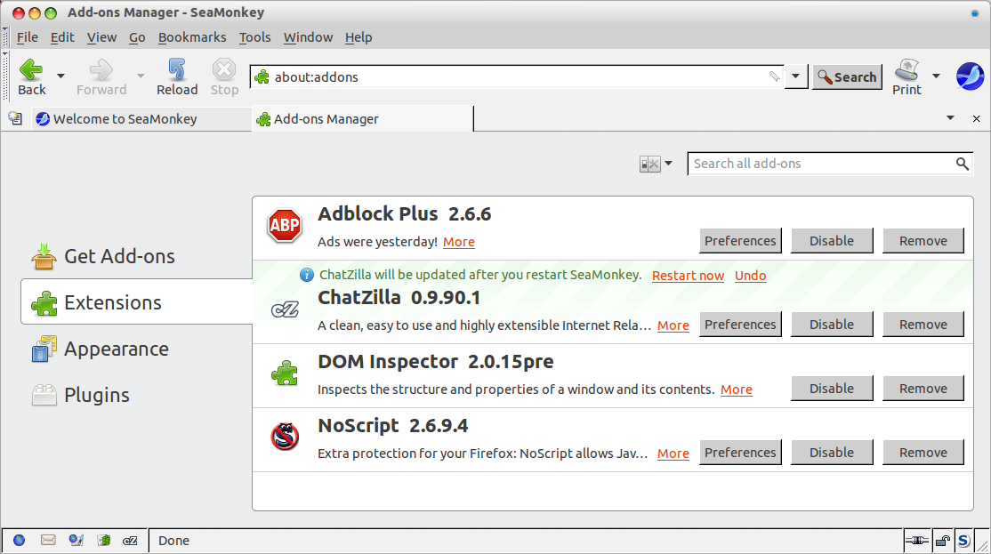Reload the current page
Image resolution: width=991 pixels, height=554 pixels.
click(177, 77)
